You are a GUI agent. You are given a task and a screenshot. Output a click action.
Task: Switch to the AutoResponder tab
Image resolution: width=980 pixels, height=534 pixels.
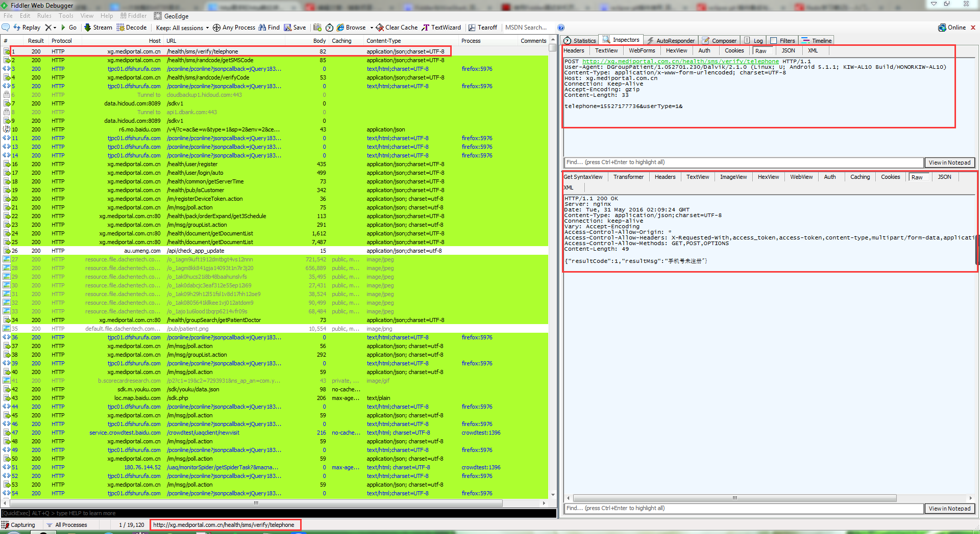pos(671,41)
